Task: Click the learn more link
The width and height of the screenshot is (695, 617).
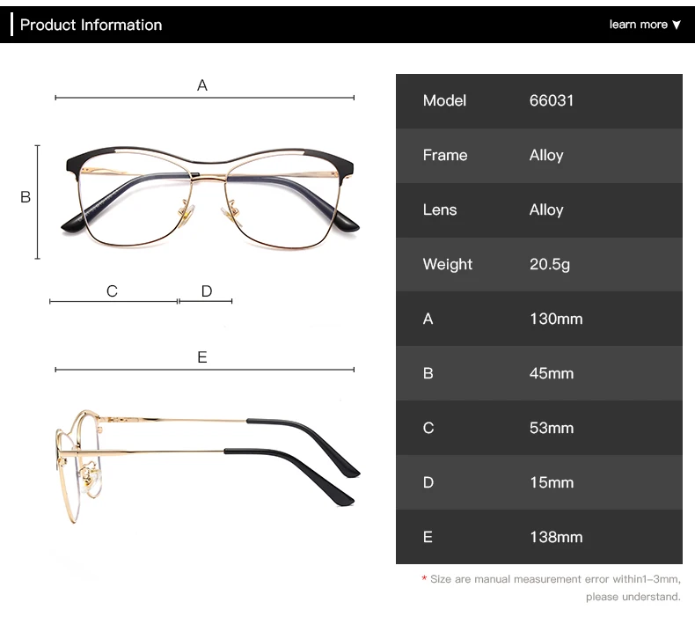Action: (639, 25)
